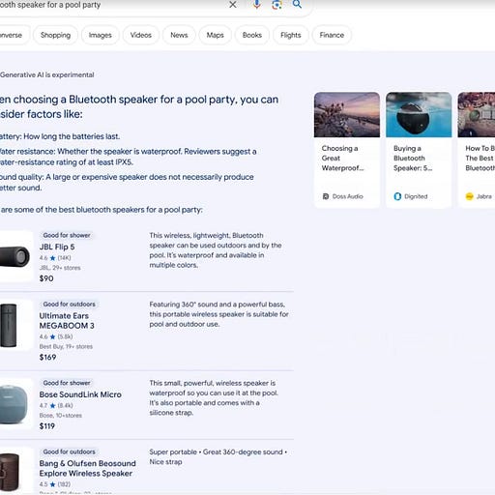Open the Dignited speaker article thumbnail
Screen dimensions: 495x495
(419, 115)
